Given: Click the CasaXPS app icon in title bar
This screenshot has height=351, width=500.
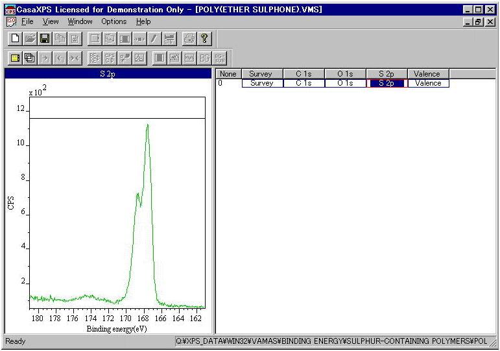Looking at the screenshot, I should [x=10, y=10].
